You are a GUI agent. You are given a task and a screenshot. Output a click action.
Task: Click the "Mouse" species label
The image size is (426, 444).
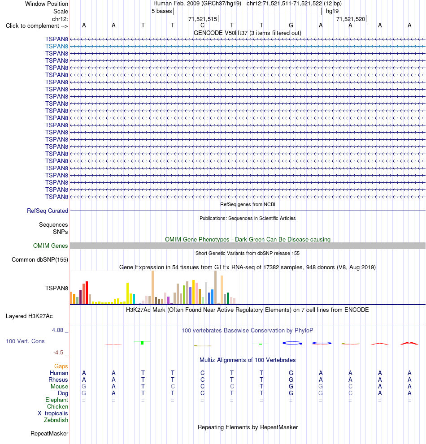(60, 387)
